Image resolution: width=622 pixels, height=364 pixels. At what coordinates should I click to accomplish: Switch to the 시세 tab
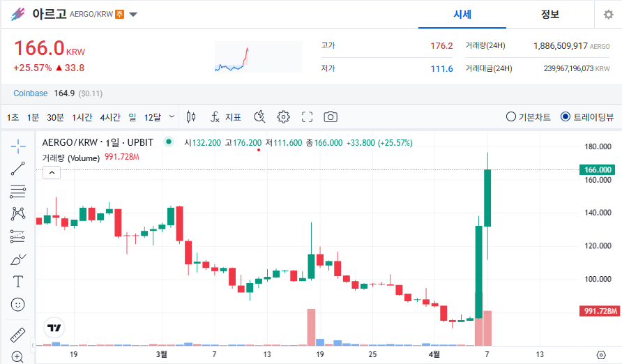pos(462,15)
